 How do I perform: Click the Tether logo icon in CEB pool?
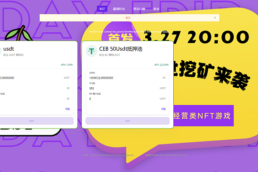click(x=92, y=51)
